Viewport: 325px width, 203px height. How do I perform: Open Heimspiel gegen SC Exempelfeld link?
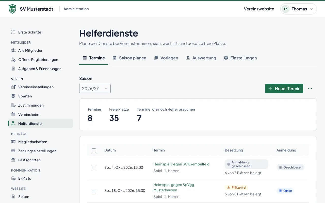(x=182, y=164)
